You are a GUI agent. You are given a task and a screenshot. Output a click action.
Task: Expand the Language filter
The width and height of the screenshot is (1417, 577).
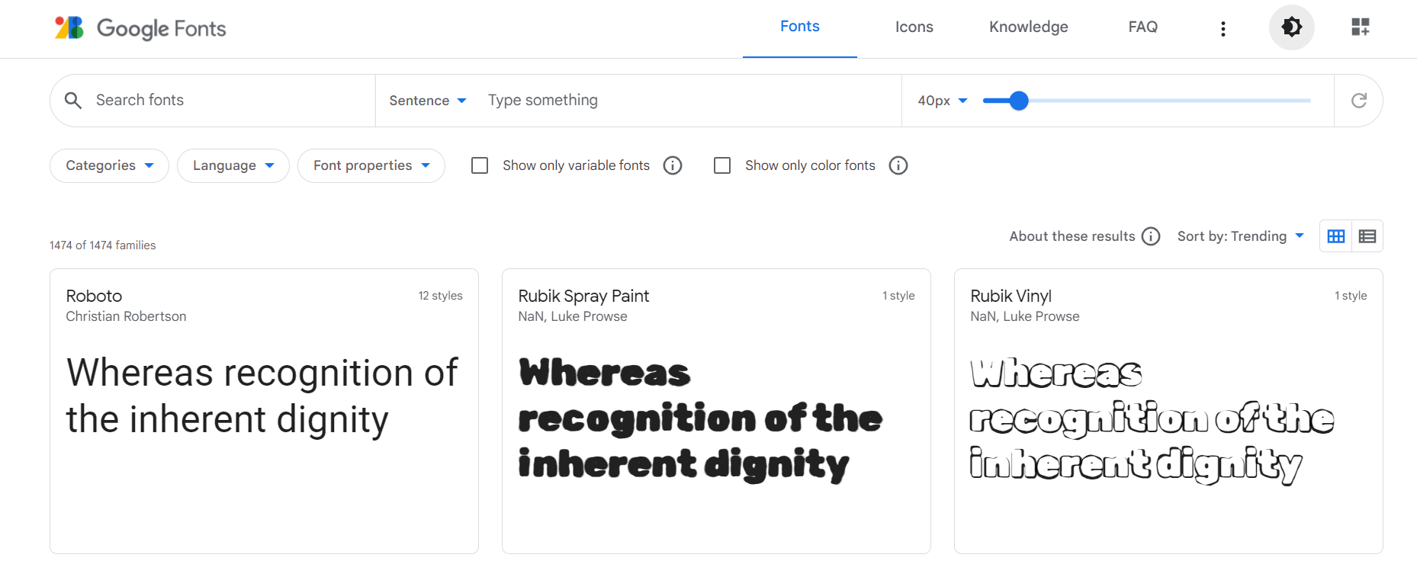pyautogui.click(x=233, y=165)
